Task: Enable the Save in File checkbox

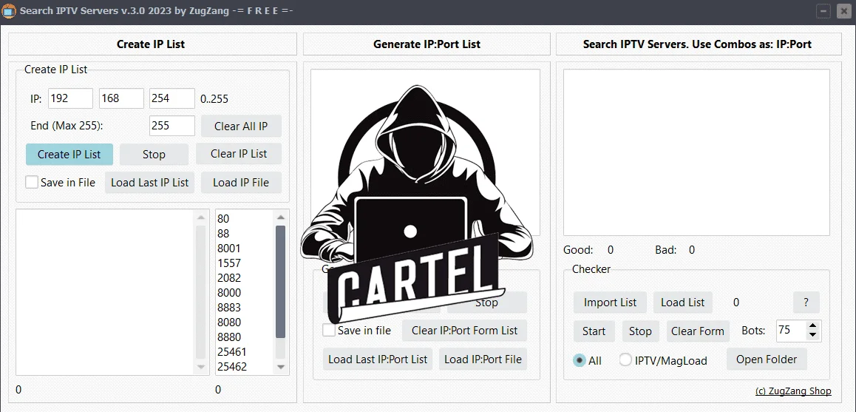Action: [x=32, y=182]
